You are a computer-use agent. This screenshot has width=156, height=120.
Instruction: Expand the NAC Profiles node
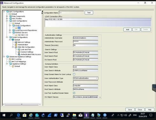(7, 19)
